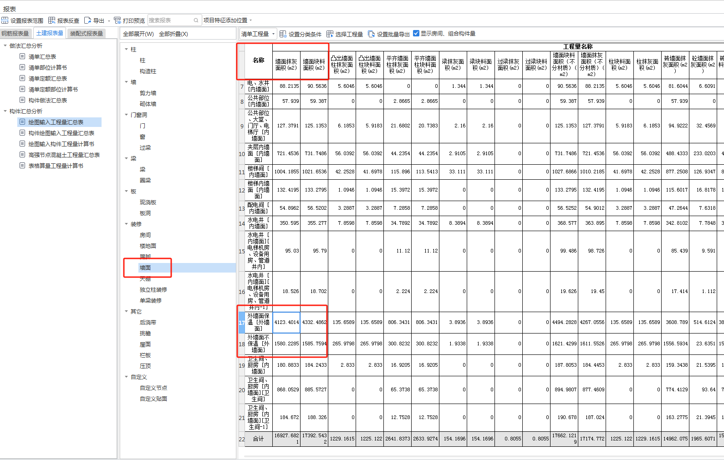The width and height of the screenshot is (724, 465).
Task: Click 全部展开(W) button
Action: coord(138,34)
